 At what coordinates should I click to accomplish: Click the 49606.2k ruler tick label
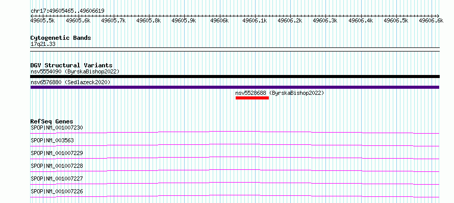(x=290, y=20)
